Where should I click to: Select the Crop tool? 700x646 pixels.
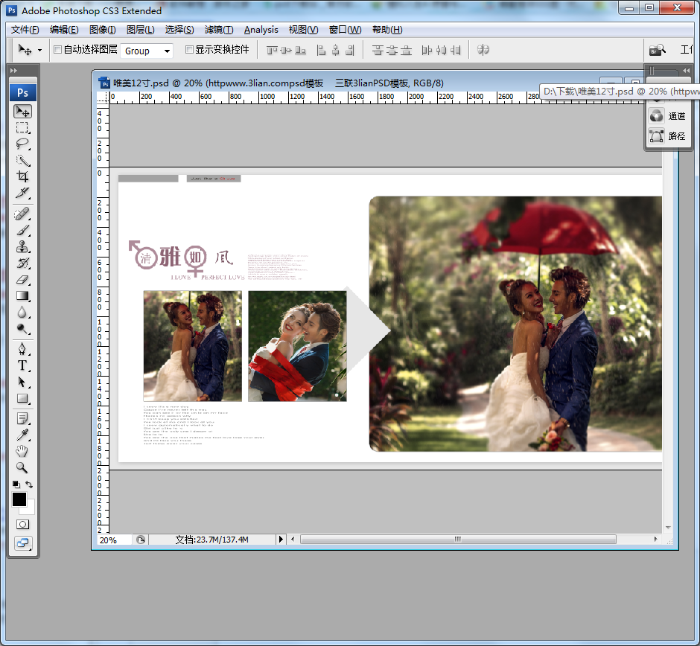(22, 177)
